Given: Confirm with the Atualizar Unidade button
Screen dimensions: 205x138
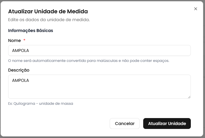Looking at the screenshot, I should [167, 124].
